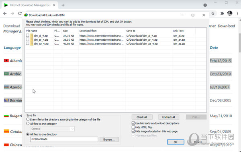Screen dimensions: 241x152
Task: Open the browser profile avatar
Action: (x=230, y=14)
